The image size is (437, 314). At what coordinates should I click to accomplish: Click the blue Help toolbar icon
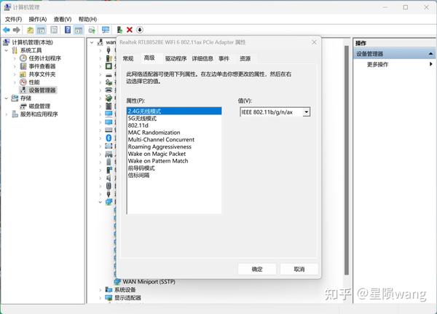(x=68, y=30)
